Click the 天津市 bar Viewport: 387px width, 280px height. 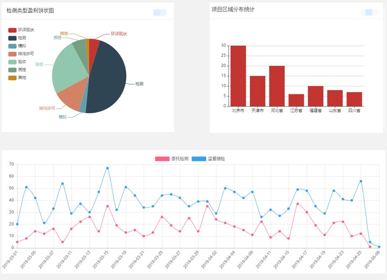point(257,91)
